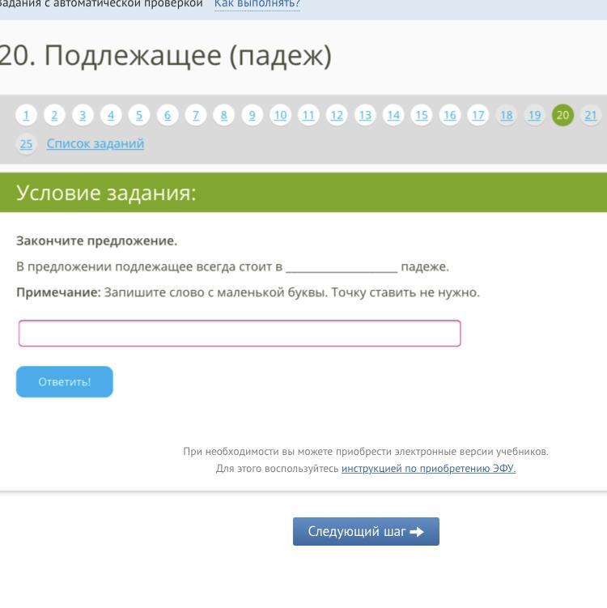Open task number 16

pos(450,115)
